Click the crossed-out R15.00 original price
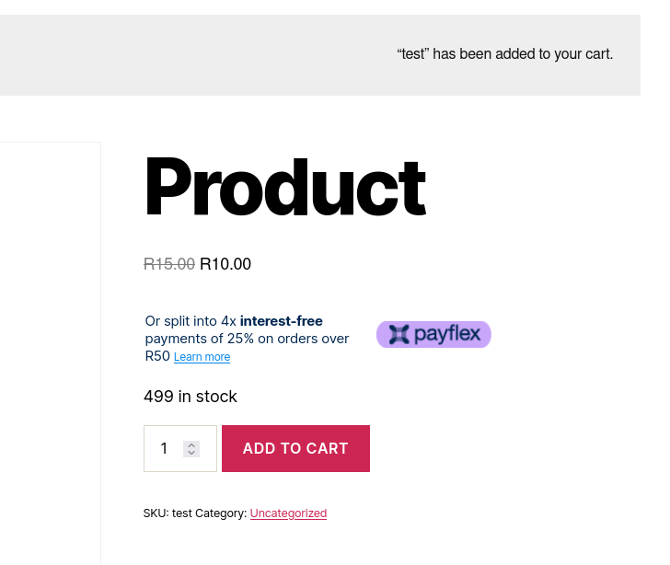Viewport: 670px width, 565px height. pos(169,264)
